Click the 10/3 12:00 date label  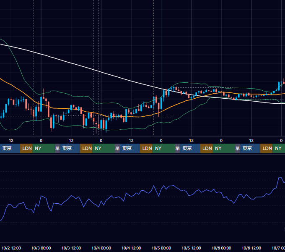(71, 248)
